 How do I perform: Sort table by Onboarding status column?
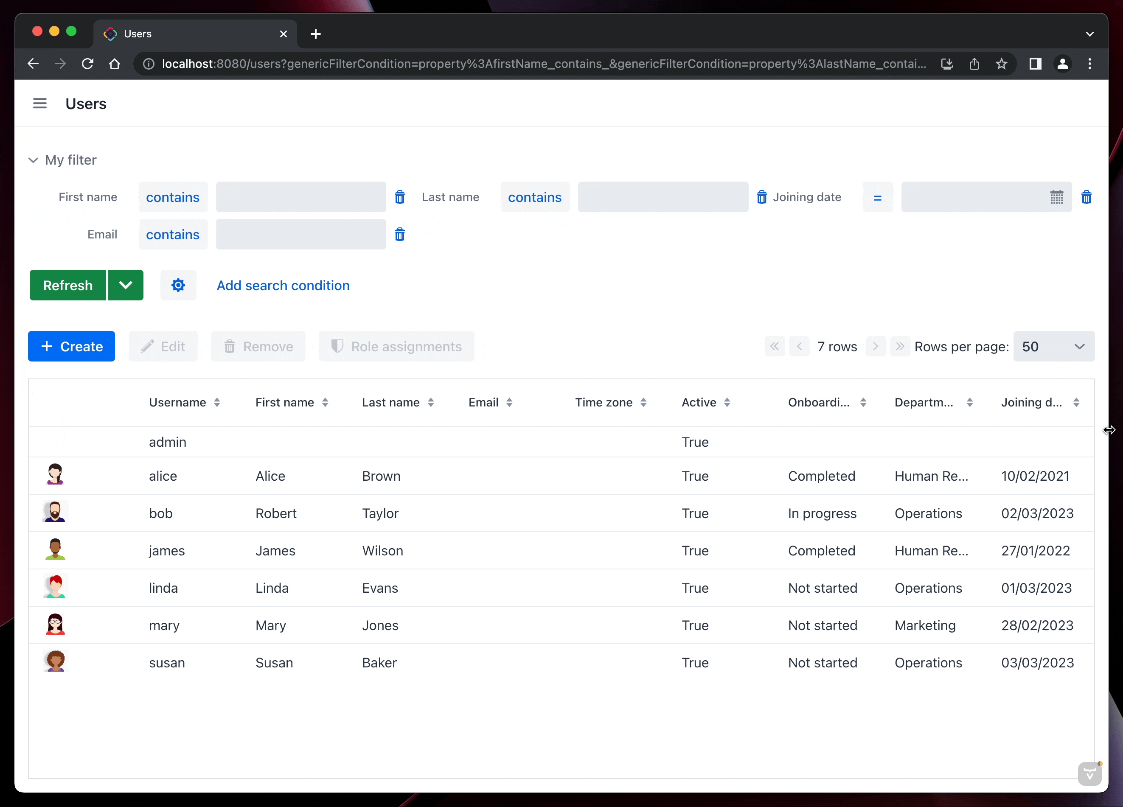coord(863,403)
